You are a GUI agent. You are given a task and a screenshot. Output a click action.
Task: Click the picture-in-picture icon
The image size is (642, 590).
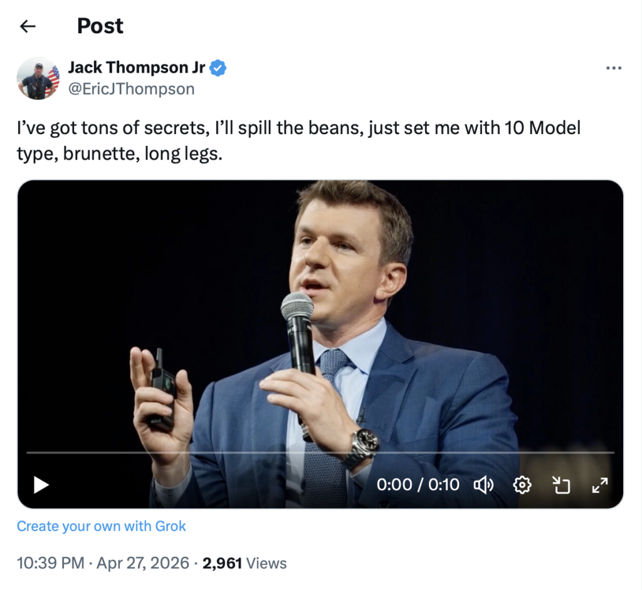(x=559, y=484)
